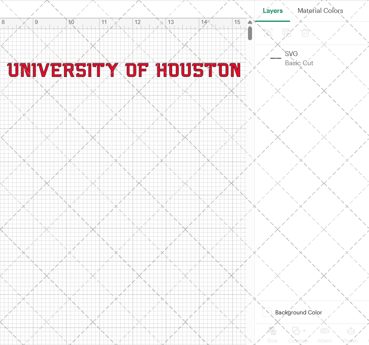Click the canvas scroll-up arrow
This screenshot has height=345, width=369.
click(250, 22)
